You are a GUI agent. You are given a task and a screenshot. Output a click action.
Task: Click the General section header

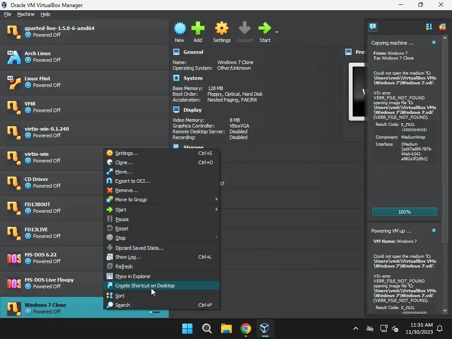[193, 52]
